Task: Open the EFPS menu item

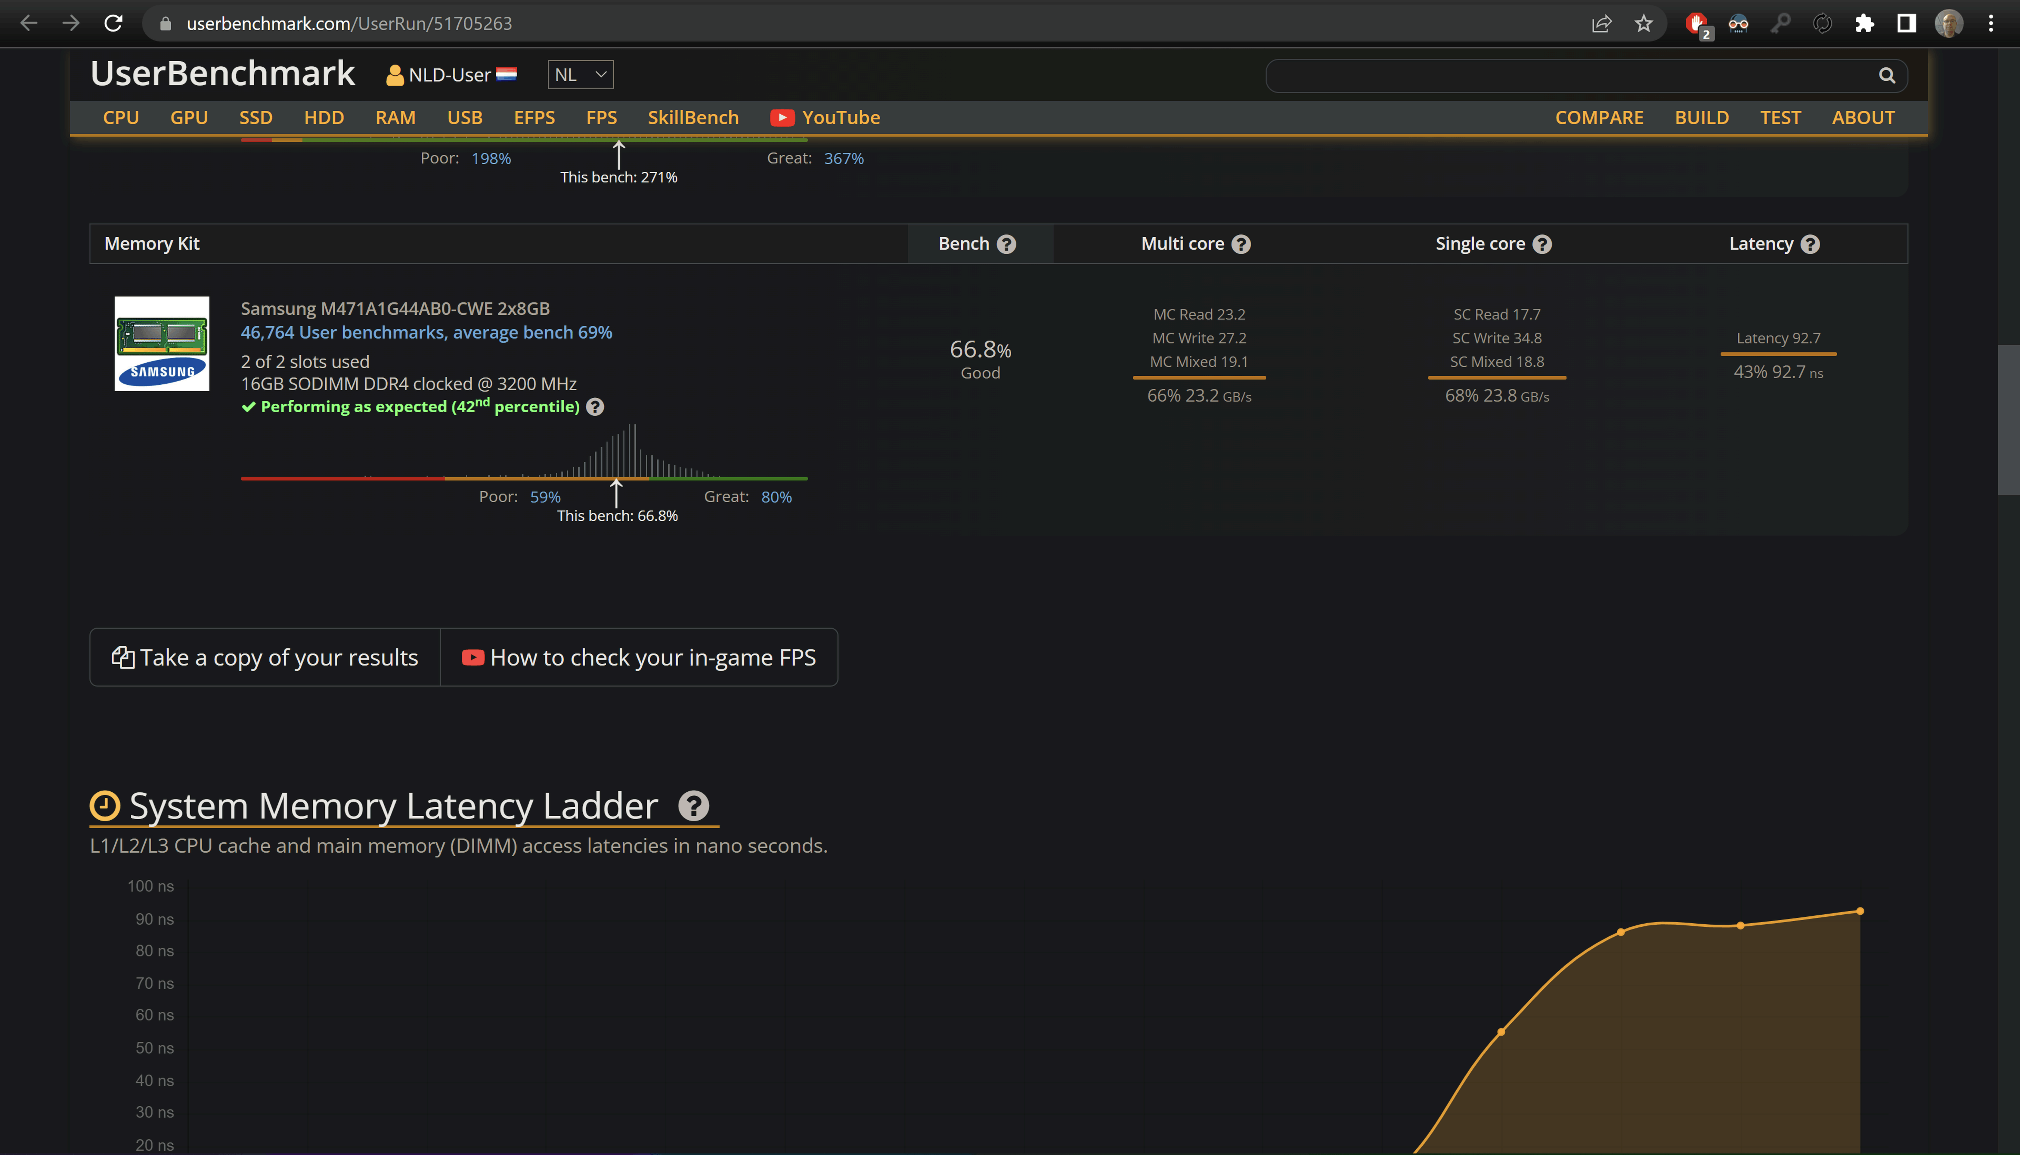Action: 534,117
